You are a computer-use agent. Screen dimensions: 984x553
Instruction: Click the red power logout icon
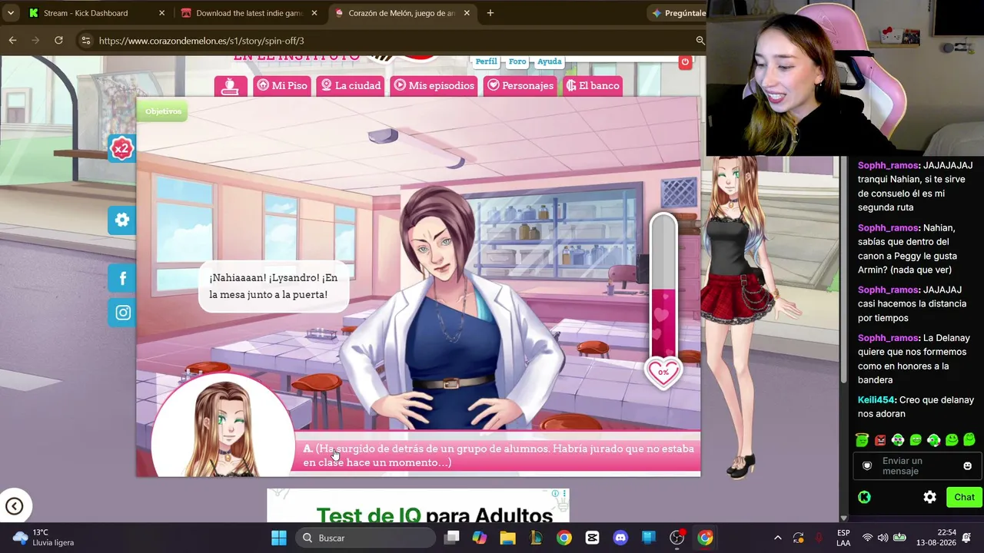(685, 62)
